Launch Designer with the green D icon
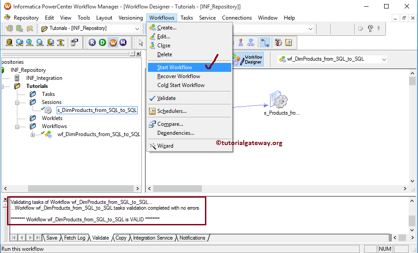The width and height of the screenshot is (418, 253). [102, 42]
